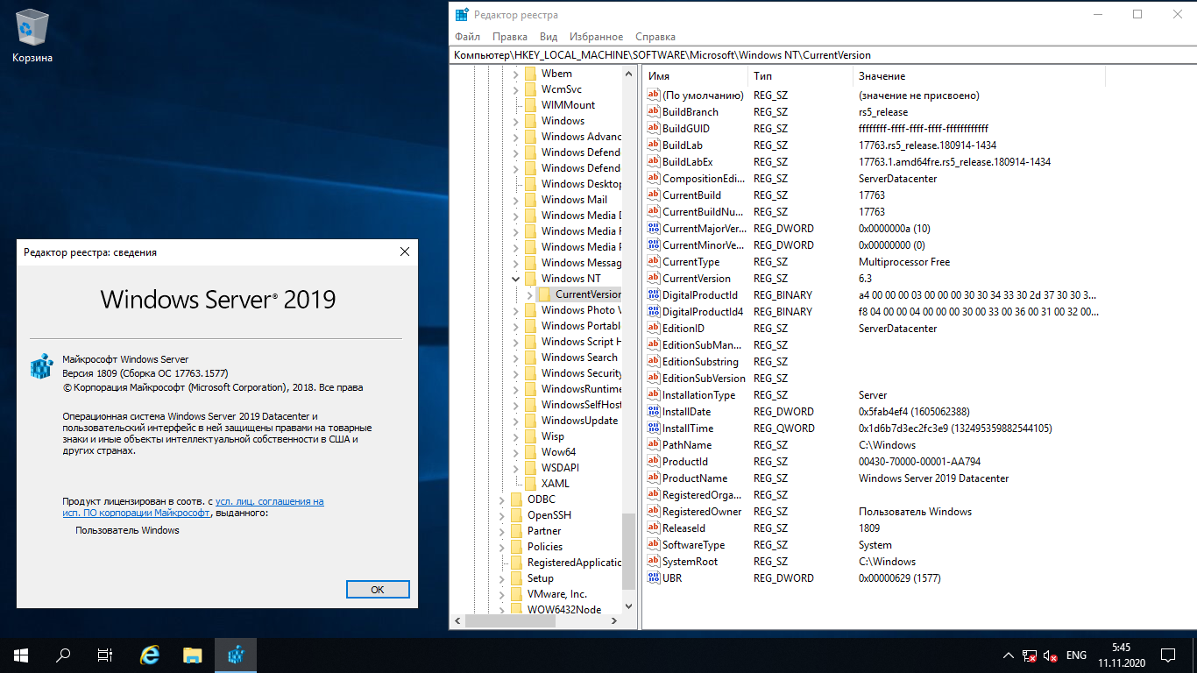Click the InstallTime QWORD value icon
This screenshot has width=1197, height=673.
tap(653, 429)
